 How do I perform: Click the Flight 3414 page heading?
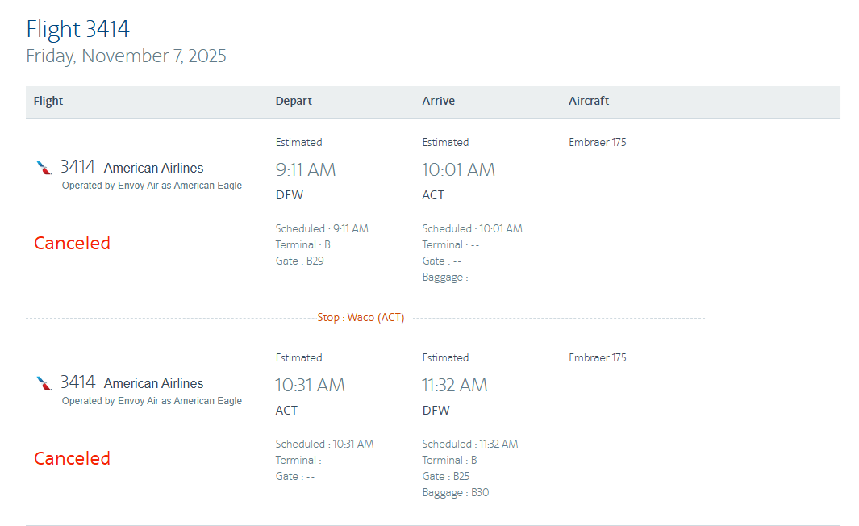click(77, 29)
